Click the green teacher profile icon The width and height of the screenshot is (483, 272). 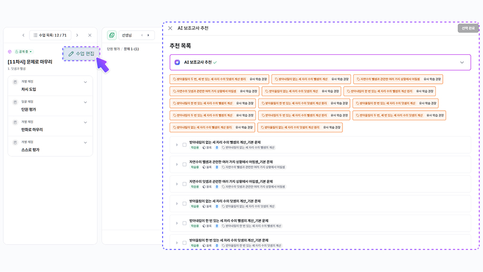(112, 35)
